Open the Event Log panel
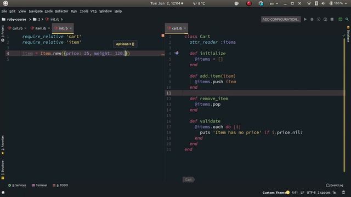 (335, 185)
